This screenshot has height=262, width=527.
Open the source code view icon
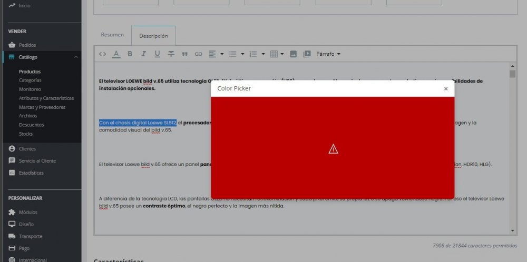tap(103, 54)
